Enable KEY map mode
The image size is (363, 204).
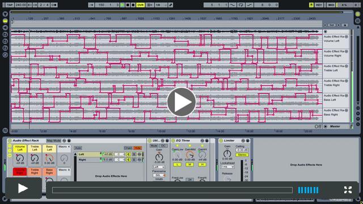click(x=319, y=5)
